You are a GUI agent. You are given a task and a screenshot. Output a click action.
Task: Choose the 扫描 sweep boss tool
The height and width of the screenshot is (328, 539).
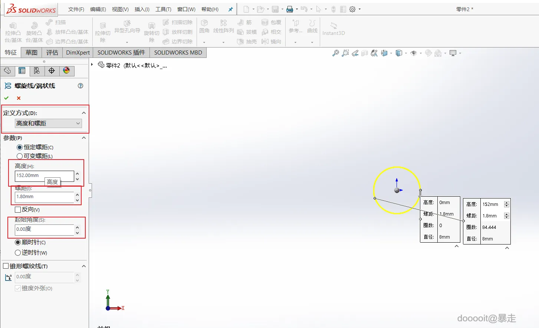pyautogui.click(x=56, y=22)
